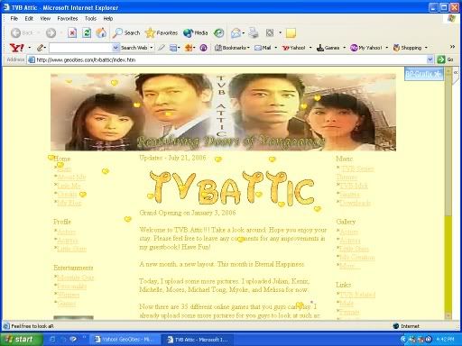Open the Favorites menu
Screen dimensions: 462x346
pos(68,19)
